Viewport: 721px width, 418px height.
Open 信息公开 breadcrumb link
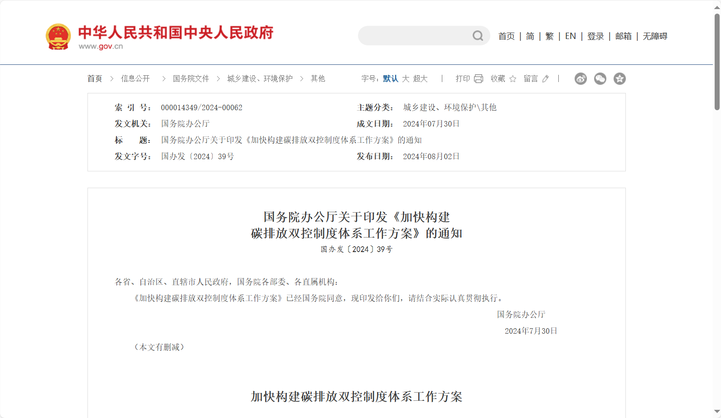(135, 79)
